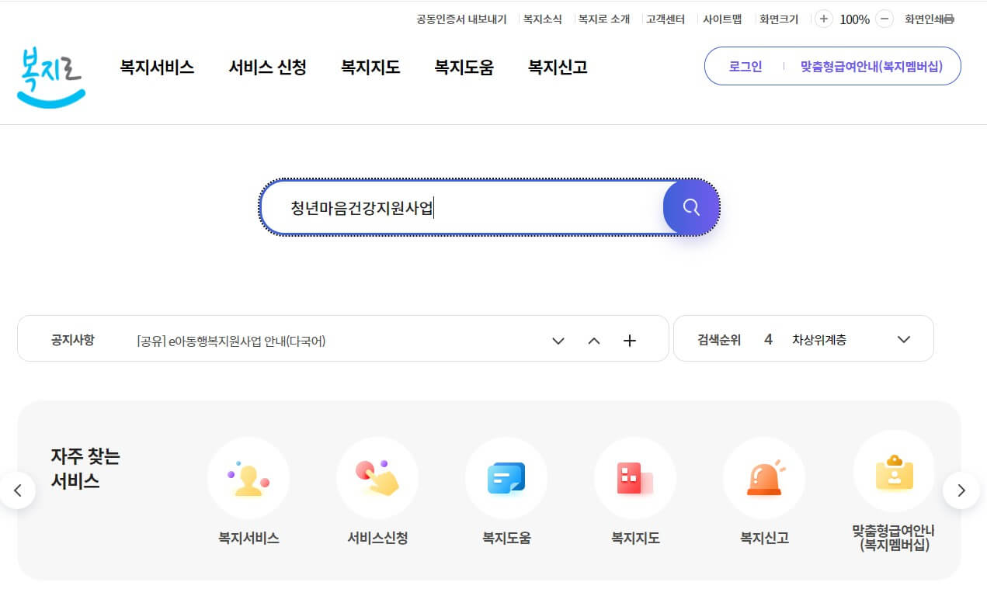Image resolution: width=987 pixels, height=589 pixels.
Task: Show the next notice with the down chevron
Action: (x=558, y=340)
